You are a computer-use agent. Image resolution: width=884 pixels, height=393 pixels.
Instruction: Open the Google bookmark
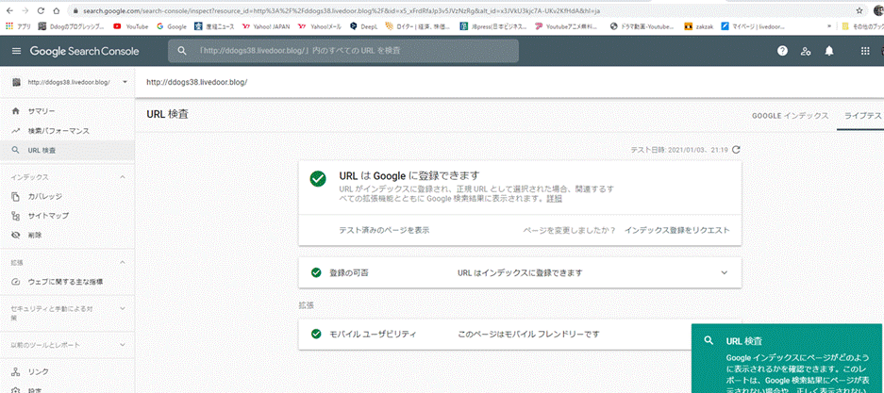pyautogui.click(x=172, y=25)
